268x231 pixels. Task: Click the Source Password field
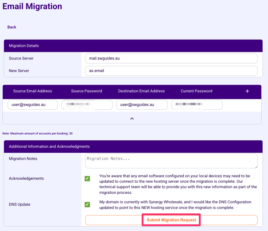[x=87, y=104]
